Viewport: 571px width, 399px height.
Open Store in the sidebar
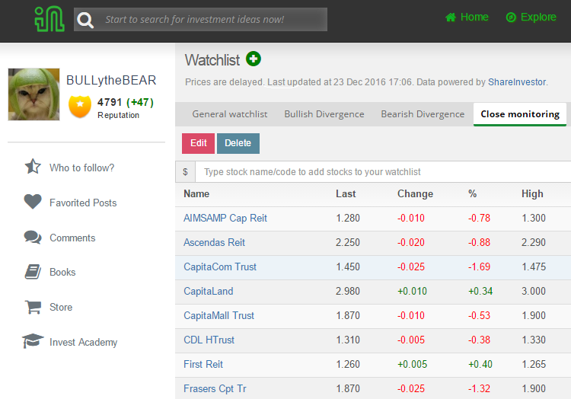click(x=61, y=308)
